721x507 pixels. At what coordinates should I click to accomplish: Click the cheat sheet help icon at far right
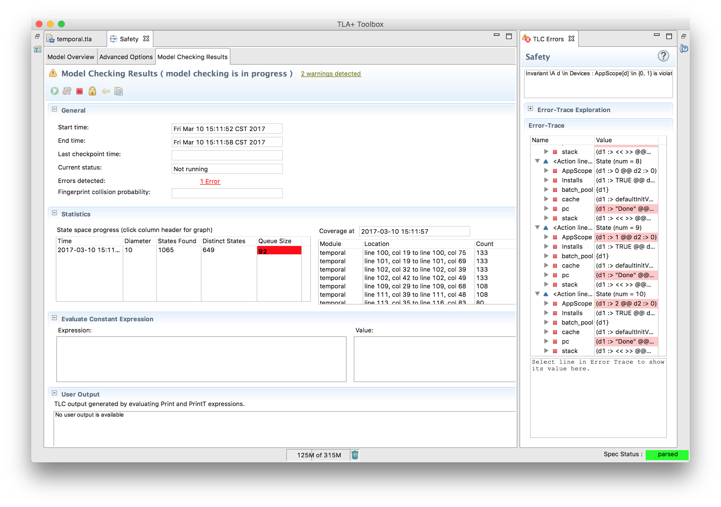[x=684, y=49]
